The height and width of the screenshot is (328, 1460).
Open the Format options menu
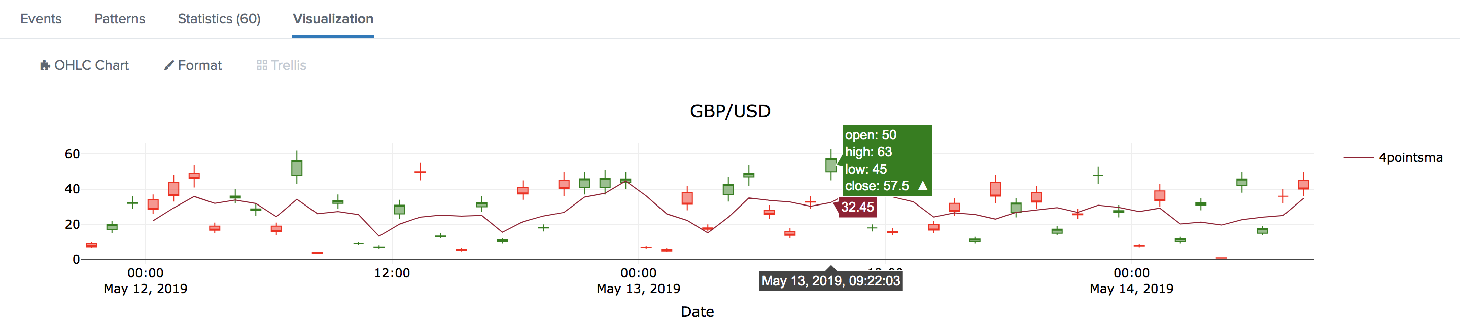pos(193,66)
